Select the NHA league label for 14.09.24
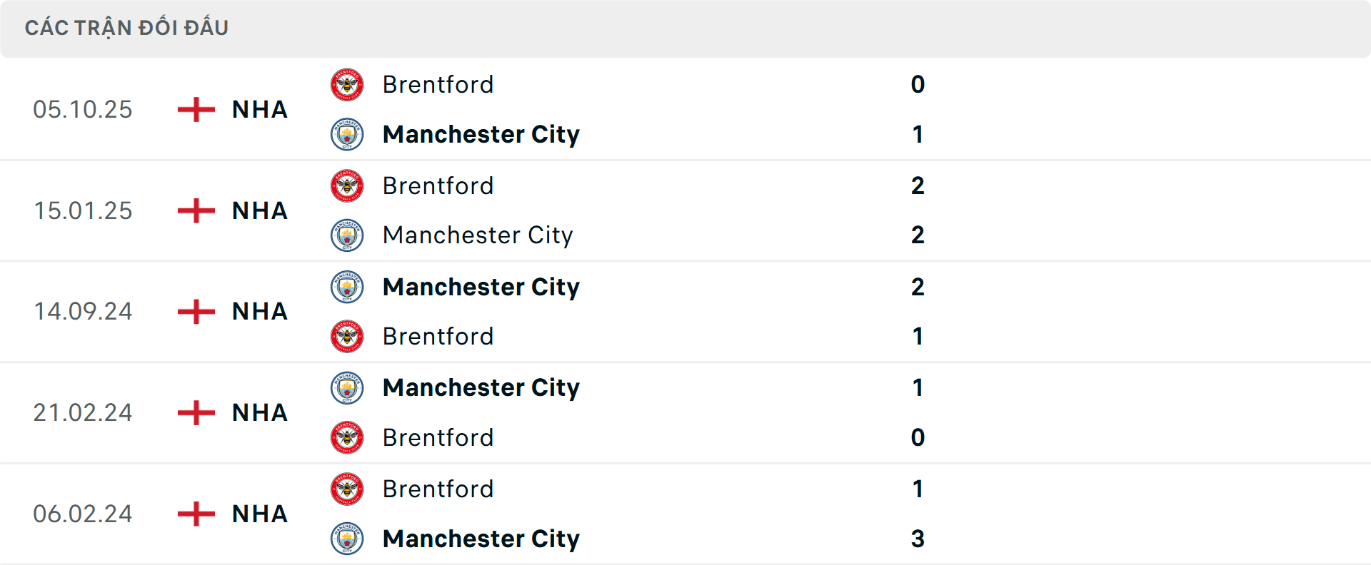 [x=258, y=312]
